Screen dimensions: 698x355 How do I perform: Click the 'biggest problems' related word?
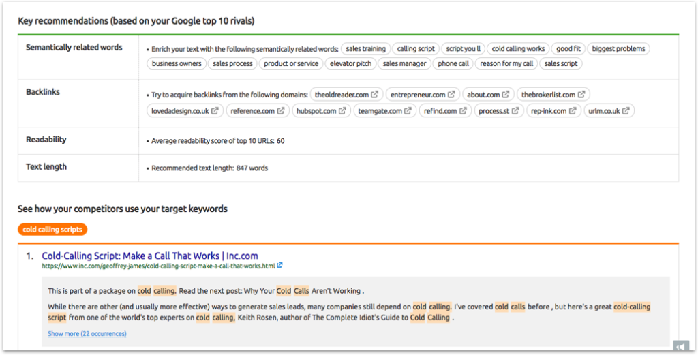click(618, 49)
